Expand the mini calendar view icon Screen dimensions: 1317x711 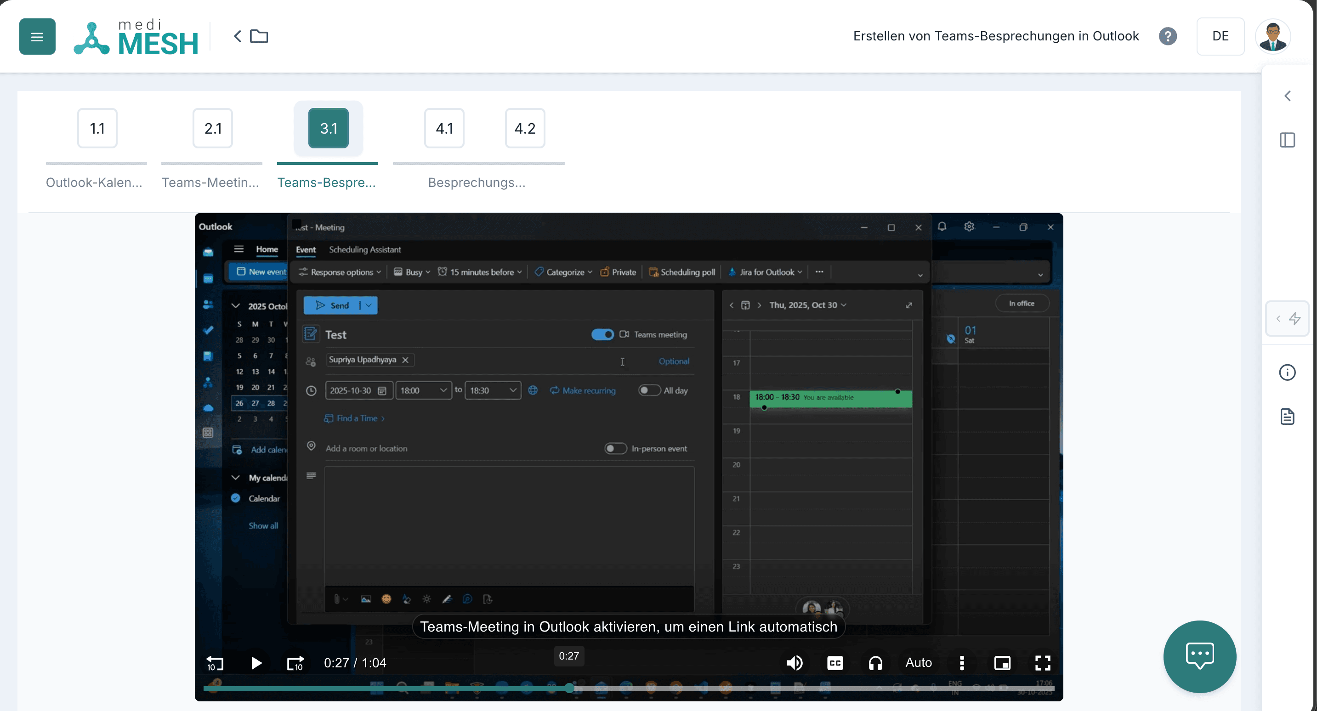(x=908, y=305)
